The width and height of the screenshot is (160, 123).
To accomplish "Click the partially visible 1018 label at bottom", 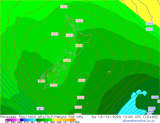I will point(78,114).
